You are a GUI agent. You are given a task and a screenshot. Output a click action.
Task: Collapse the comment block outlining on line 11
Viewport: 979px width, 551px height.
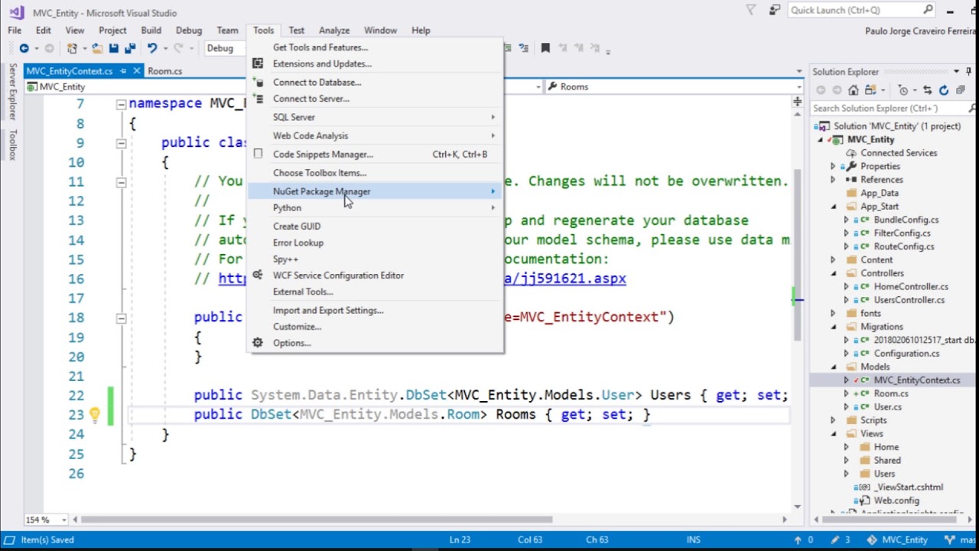pyautogui.click(x=121, y=182)
